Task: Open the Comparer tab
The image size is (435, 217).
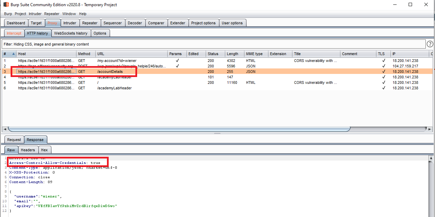Action: click(156, 23)
